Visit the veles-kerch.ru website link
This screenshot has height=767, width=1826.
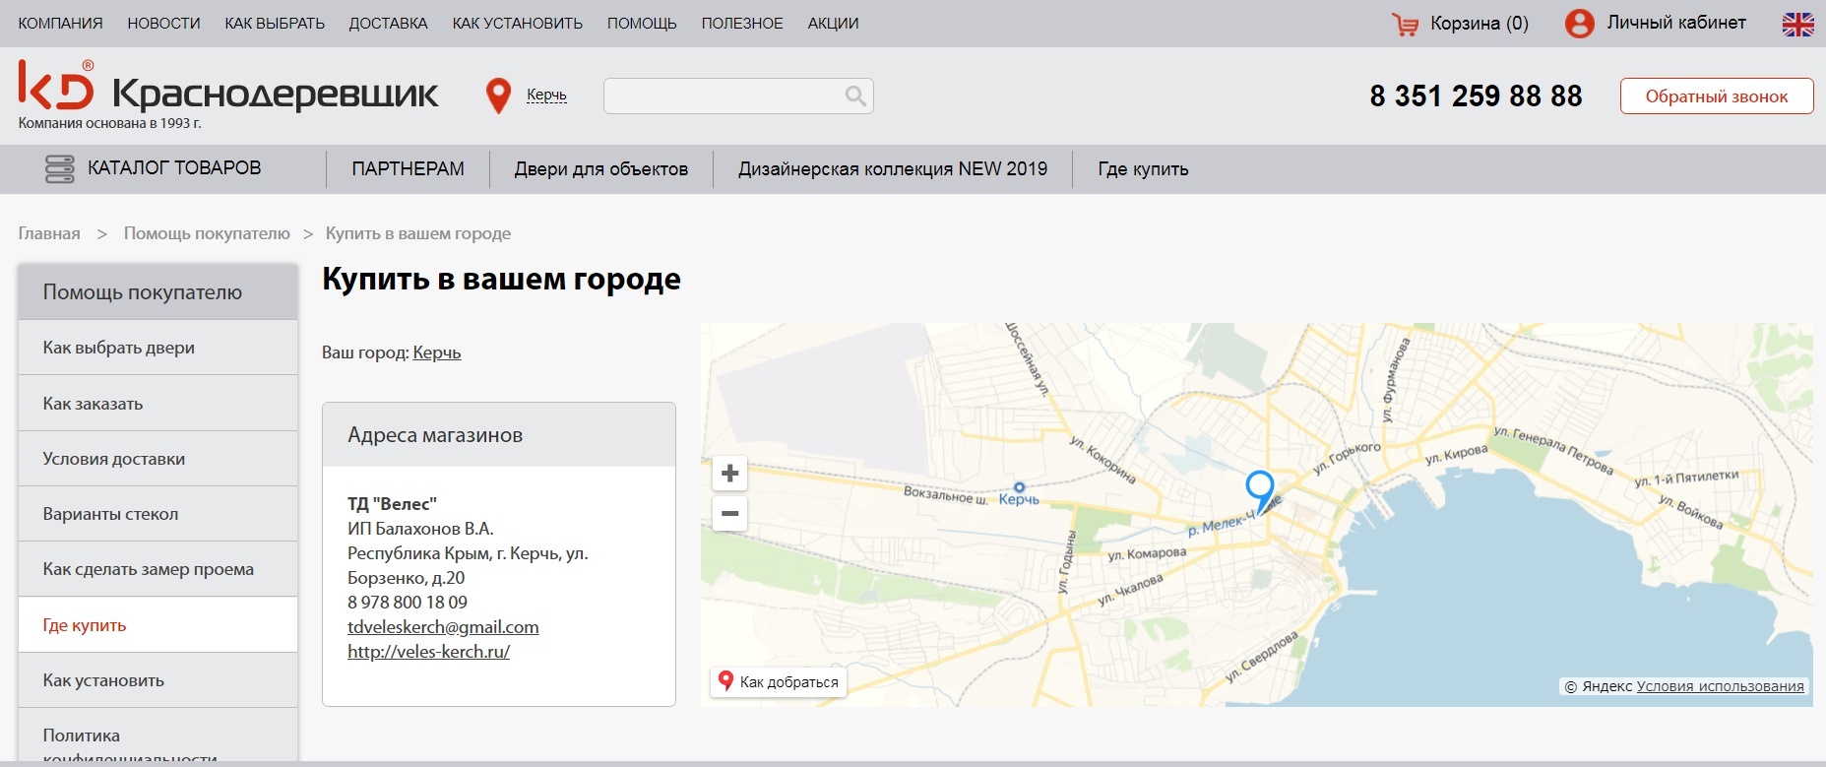pyautogui.click(x=428, y=652)
